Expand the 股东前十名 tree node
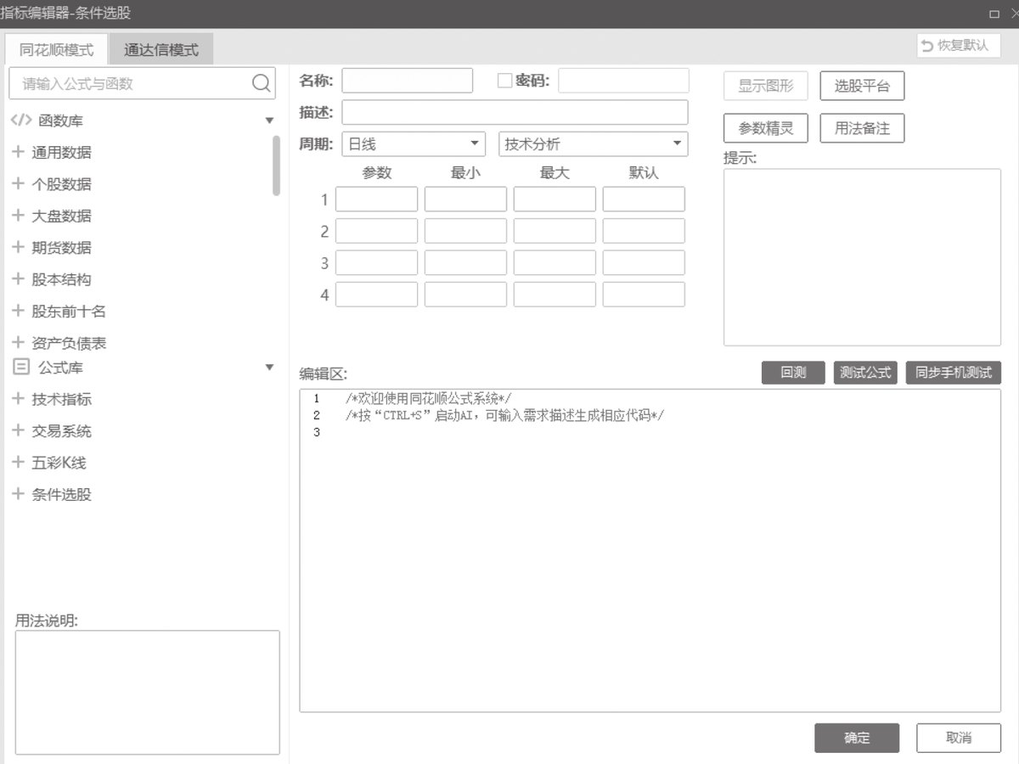Screen dimensions: 1019x764 click(18, 312)
